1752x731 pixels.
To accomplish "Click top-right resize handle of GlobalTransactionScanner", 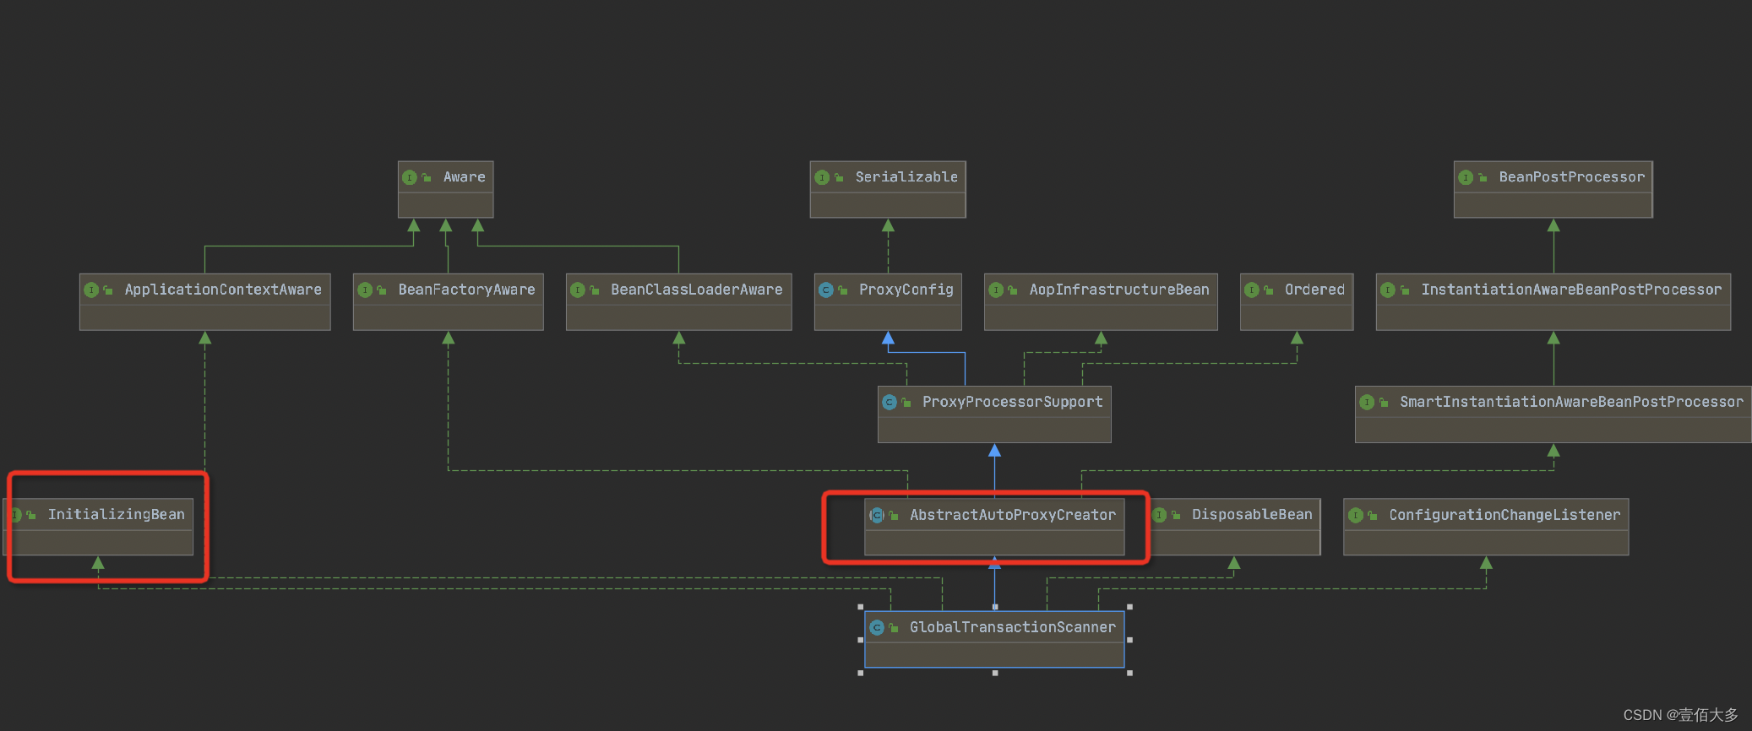I will 1129,607.
